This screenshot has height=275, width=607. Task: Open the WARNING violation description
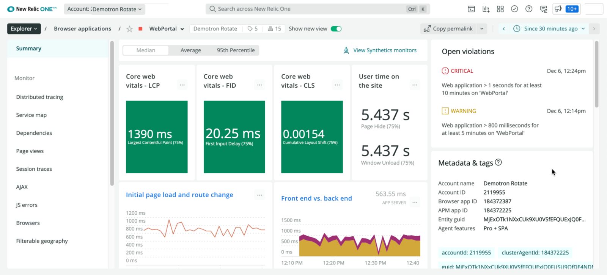tap(490, 129)
